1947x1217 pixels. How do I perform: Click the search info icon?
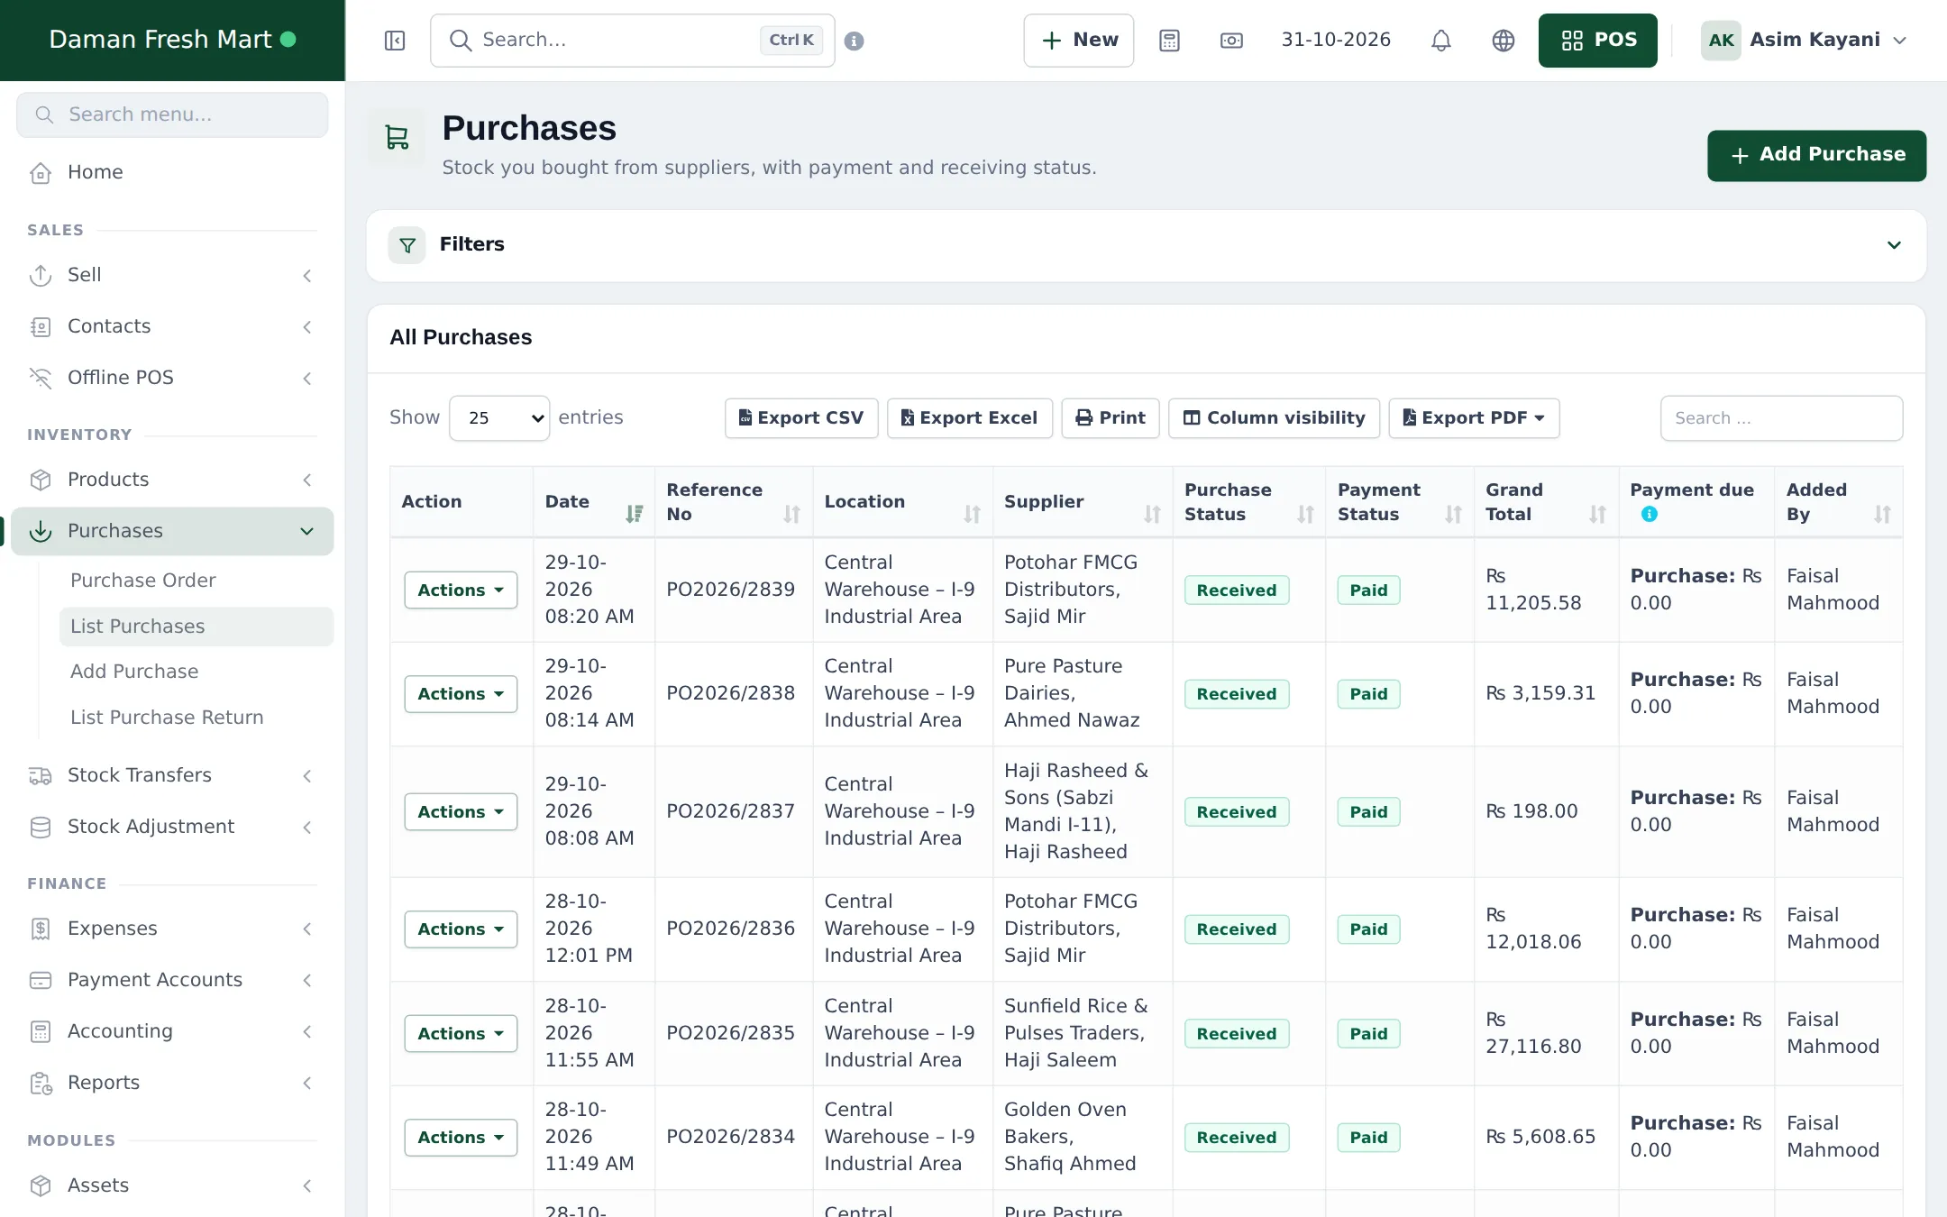tap(854, 41)
